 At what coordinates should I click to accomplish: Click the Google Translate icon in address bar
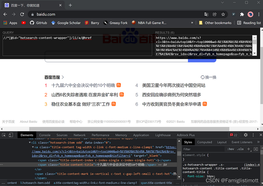206,14
